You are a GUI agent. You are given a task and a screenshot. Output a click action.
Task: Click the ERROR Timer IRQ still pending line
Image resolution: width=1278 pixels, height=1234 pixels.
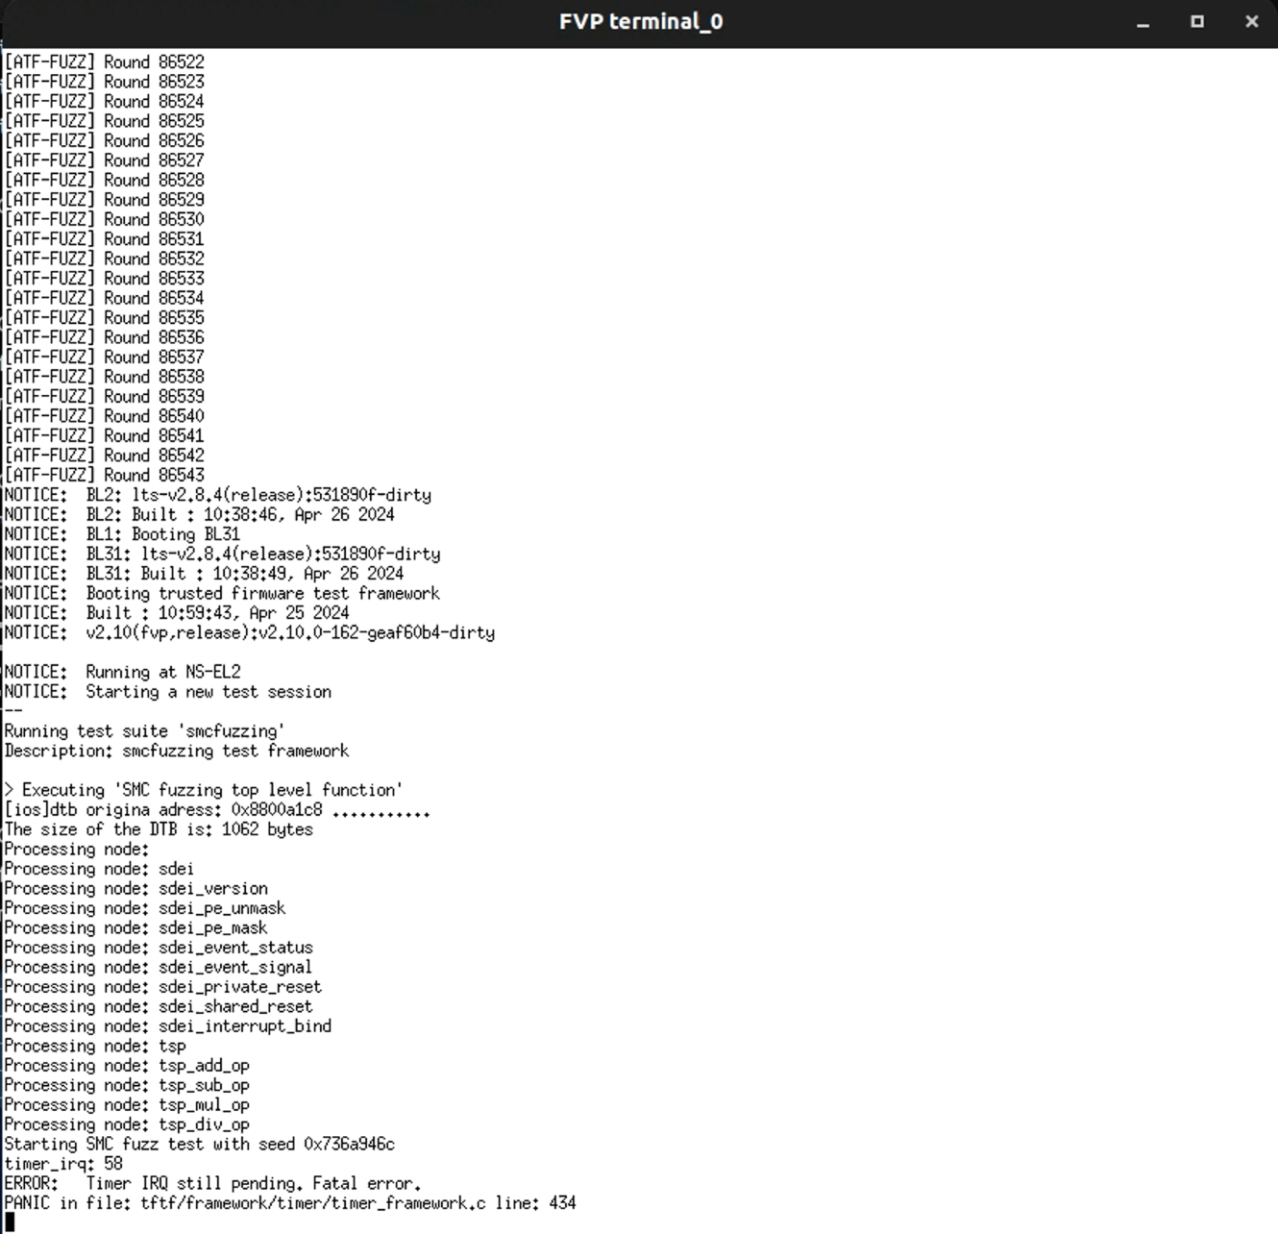pyautogui.click(x=212, y=1183)
